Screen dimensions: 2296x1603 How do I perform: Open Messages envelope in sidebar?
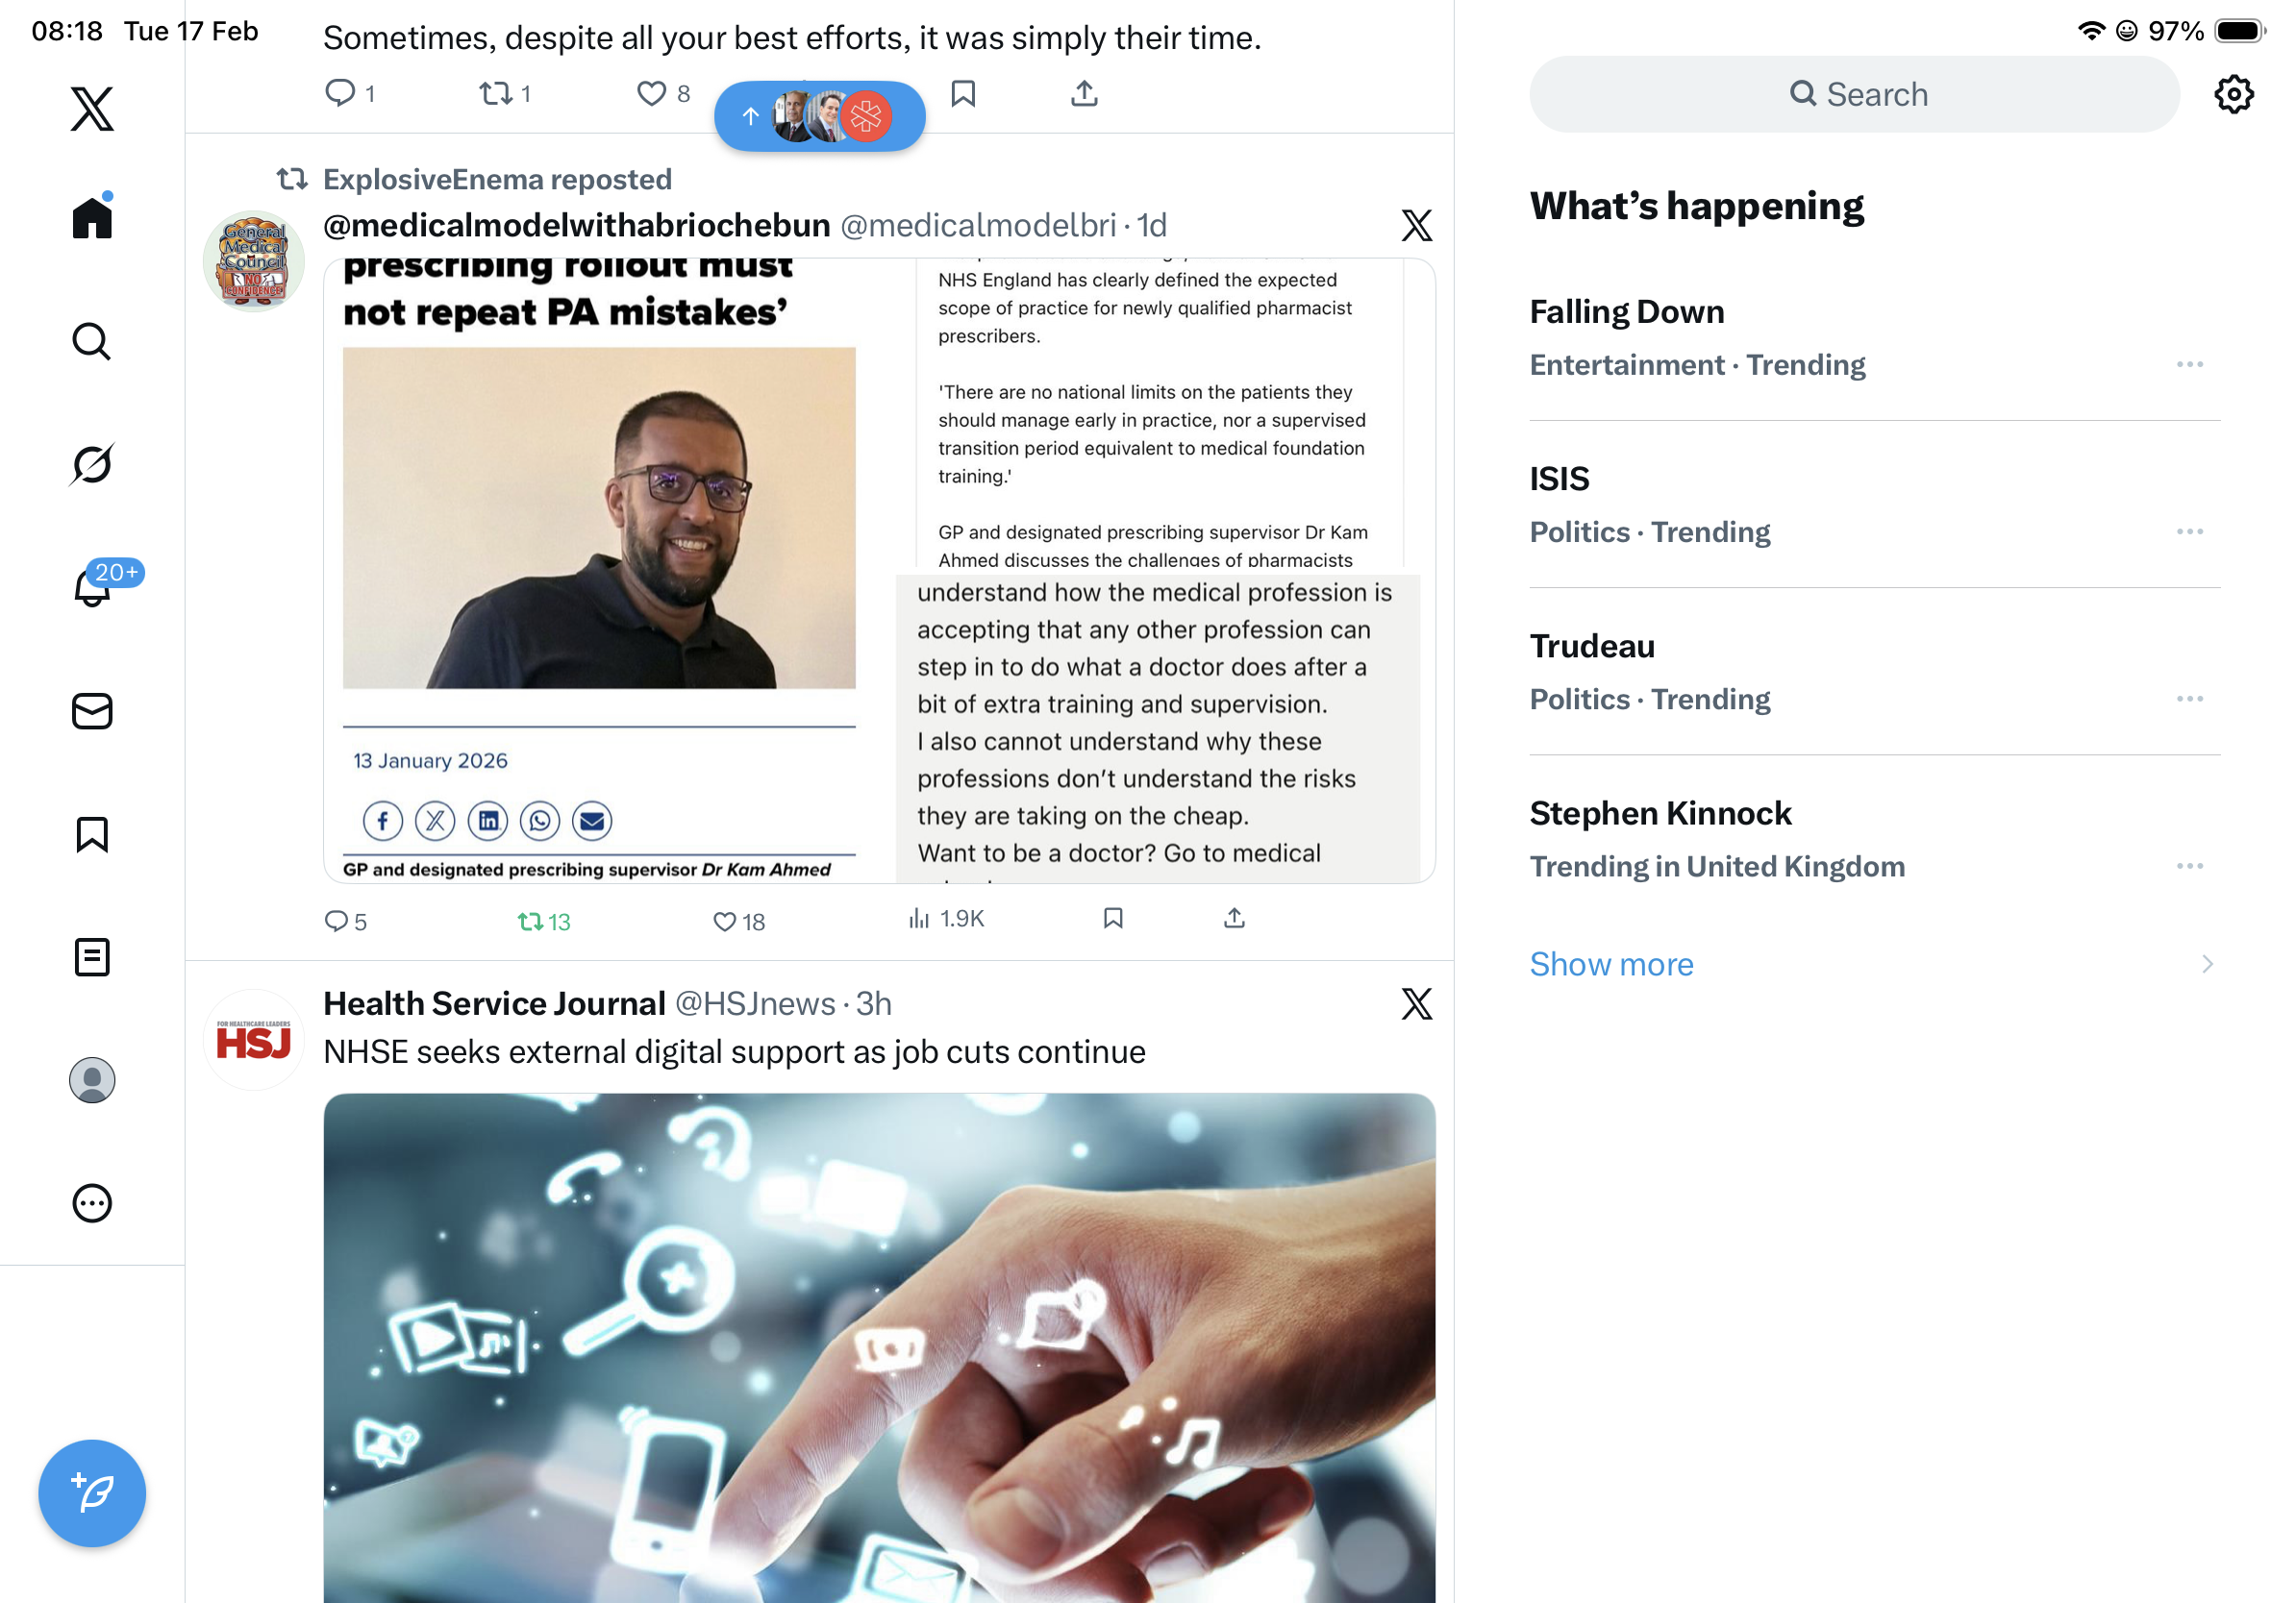[92, 710]
